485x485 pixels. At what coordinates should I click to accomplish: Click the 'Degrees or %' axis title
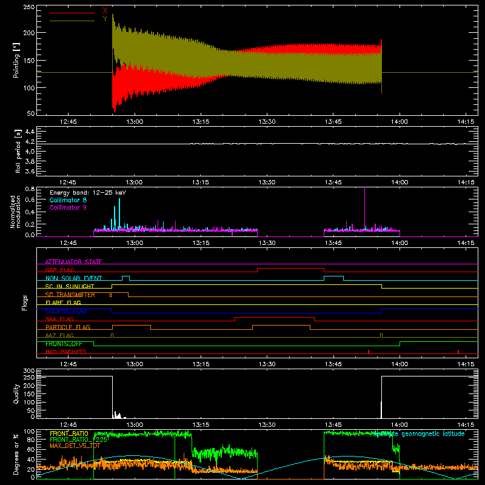[x=16, y=454]
